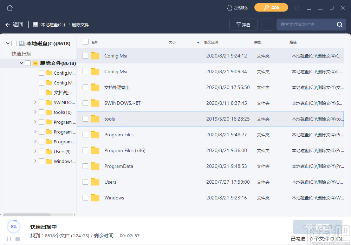This screenshot has width=351, height=245.
Task: Sort by 类型 column header
Action: [x=258, y=42]
